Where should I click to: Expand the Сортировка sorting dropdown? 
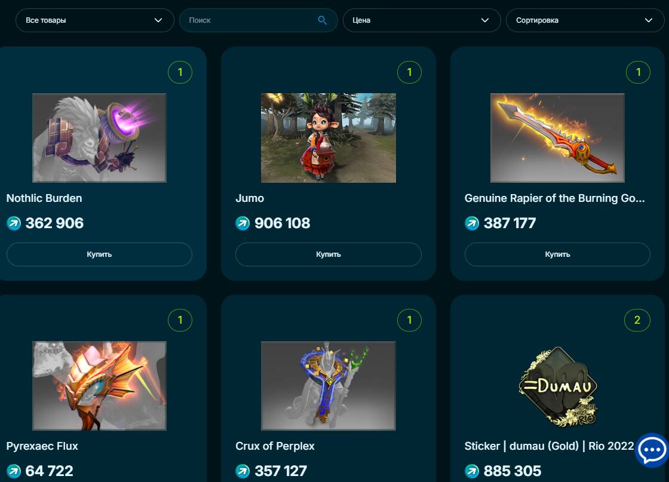point(585,20)
